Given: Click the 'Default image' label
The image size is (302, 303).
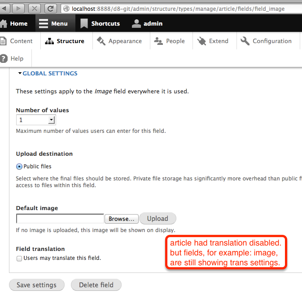Looking at the screenshot, I should [37, 208].
